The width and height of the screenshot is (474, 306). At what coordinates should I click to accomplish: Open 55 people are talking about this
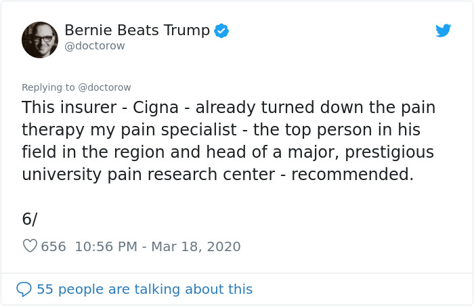pos(144,289)
